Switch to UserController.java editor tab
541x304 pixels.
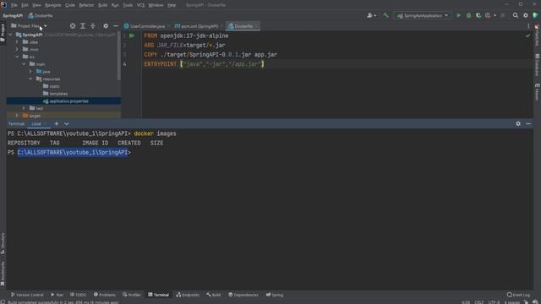146,26
